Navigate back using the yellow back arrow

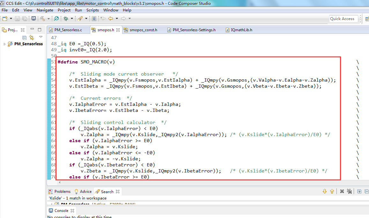(111, 18)
